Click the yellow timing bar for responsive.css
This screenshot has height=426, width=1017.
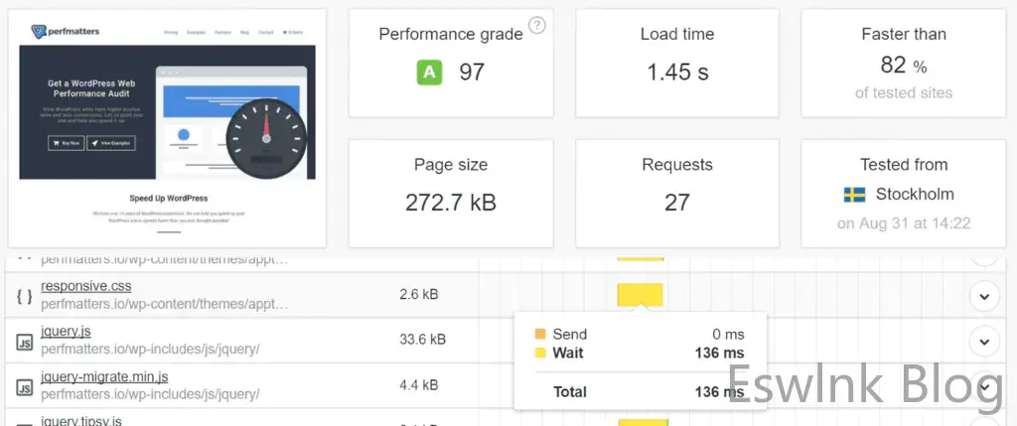[640, 294]
